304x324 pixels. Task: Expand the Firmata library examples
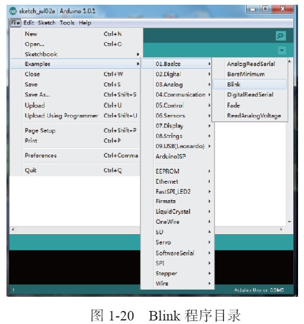[177, 201]
